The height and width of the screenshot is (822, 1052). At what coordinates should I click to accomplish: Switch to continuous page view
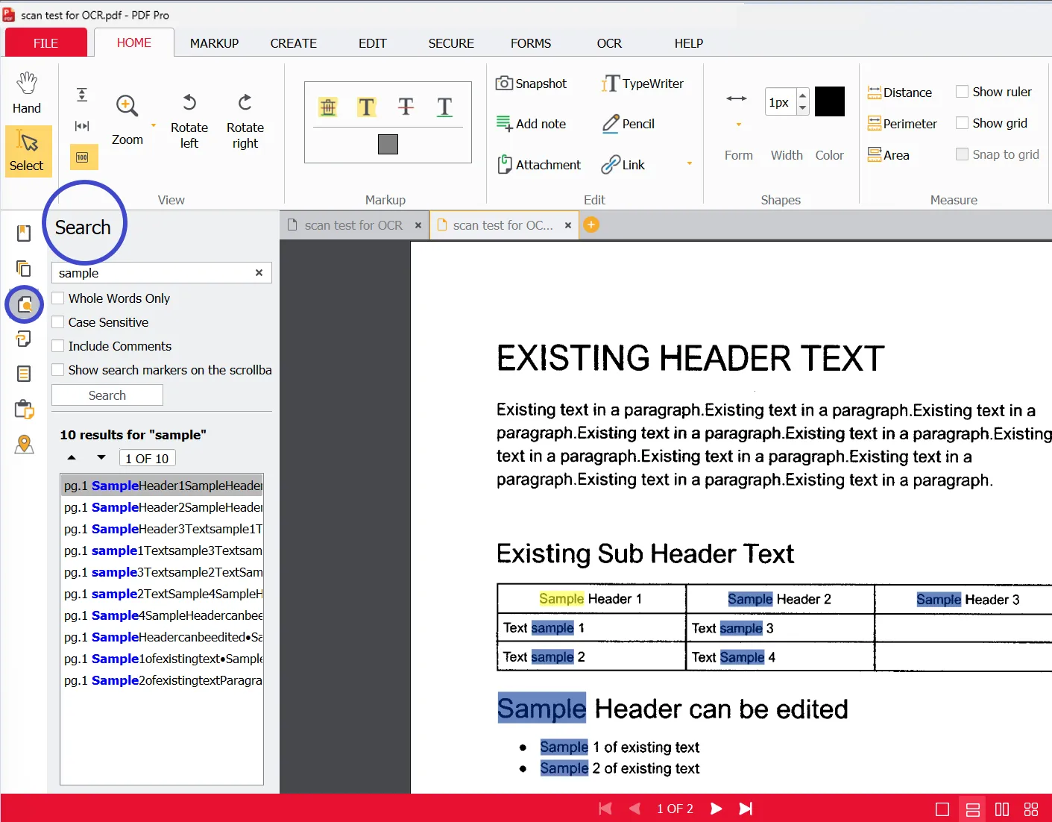point(973,809)
